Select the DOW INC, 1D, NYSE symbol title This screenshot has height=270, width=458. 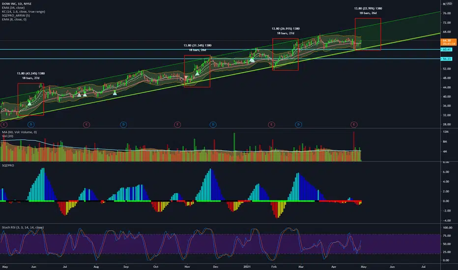(17, 4)
